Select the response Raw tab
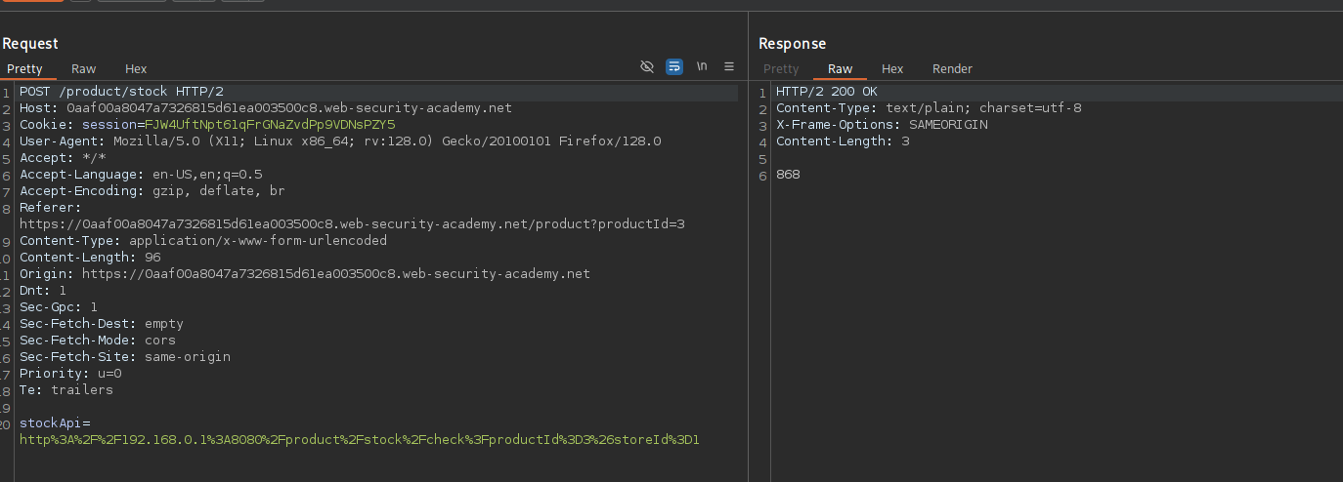The image size is (1343, 482). point(840,68)
